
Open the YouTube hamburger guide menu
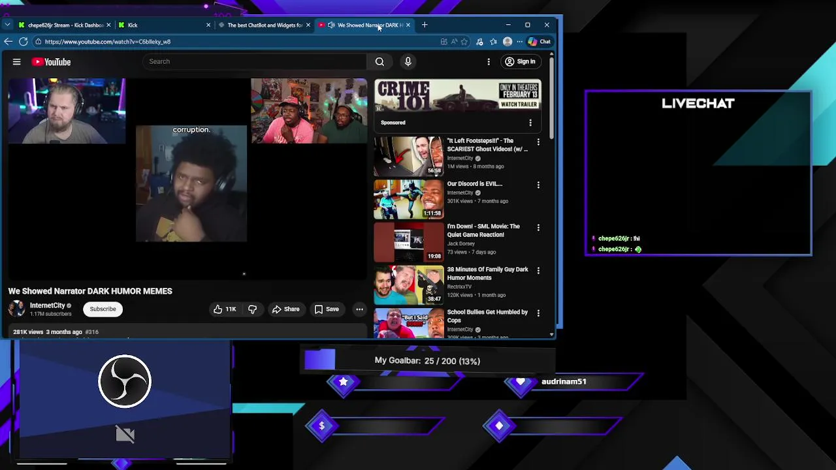[x=17, y=61]
